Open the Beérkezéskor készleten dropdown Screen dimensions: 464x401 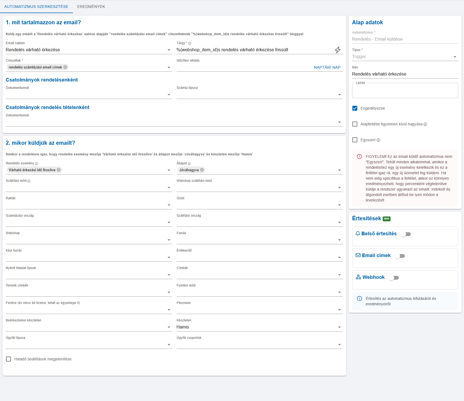click(89, 327)
